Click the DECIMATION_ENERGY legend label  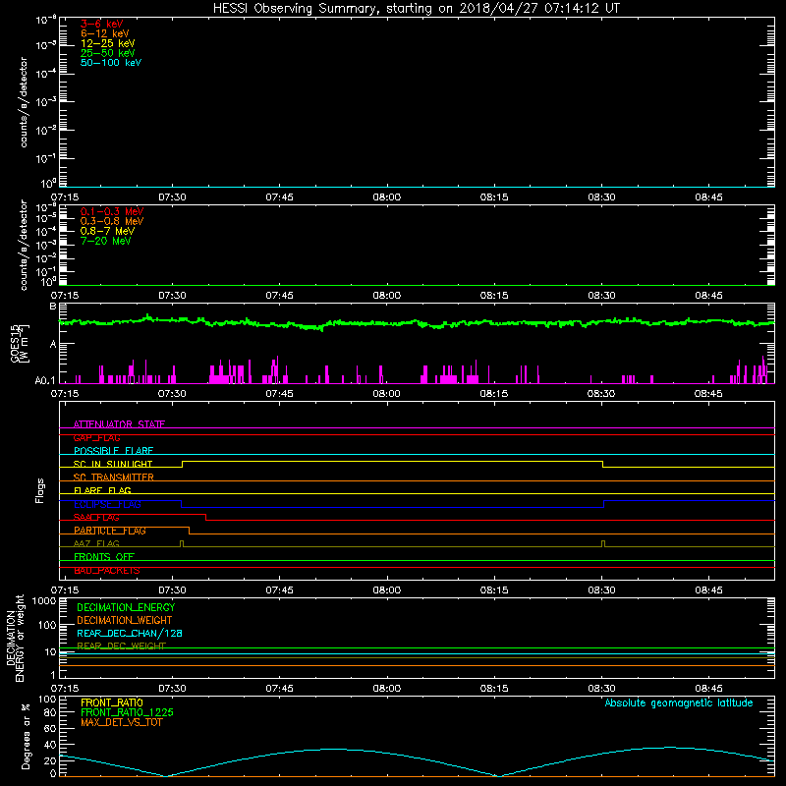click(126, 607)
